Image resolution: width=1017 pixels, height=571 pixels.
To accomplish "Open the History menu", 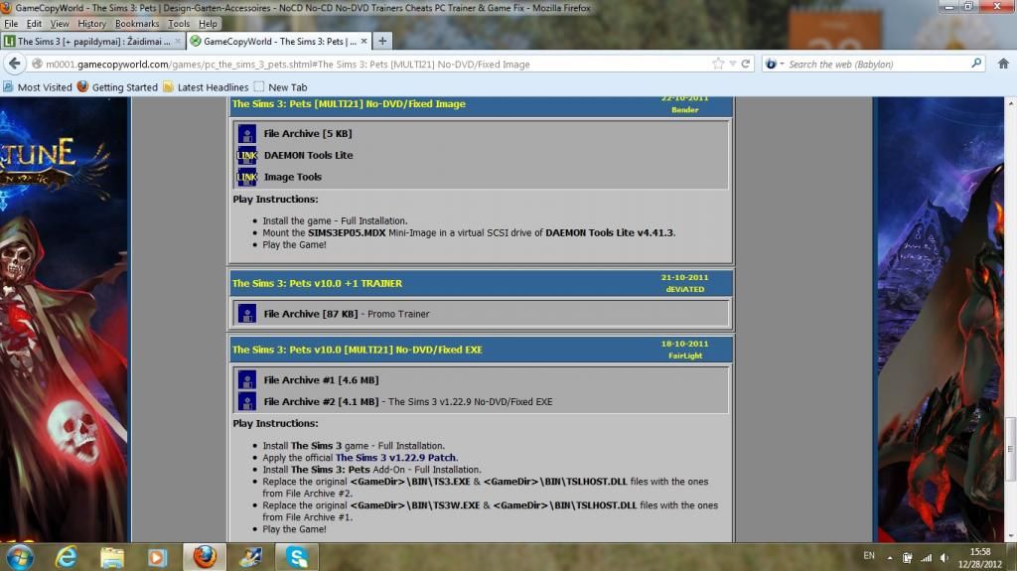I will click(91, 24).
